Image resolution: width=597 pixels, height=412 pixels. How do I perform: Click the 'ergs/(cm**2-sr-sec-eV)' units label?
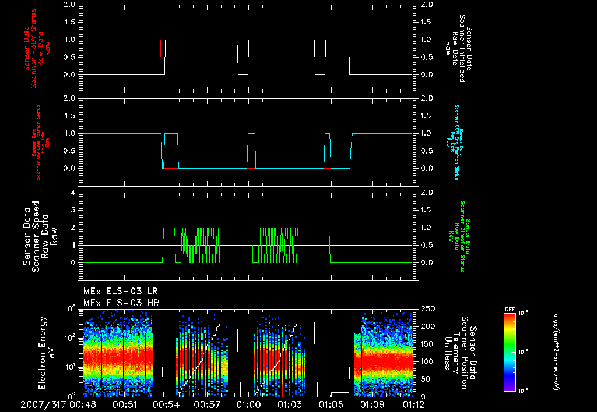[x=556, y=352]
